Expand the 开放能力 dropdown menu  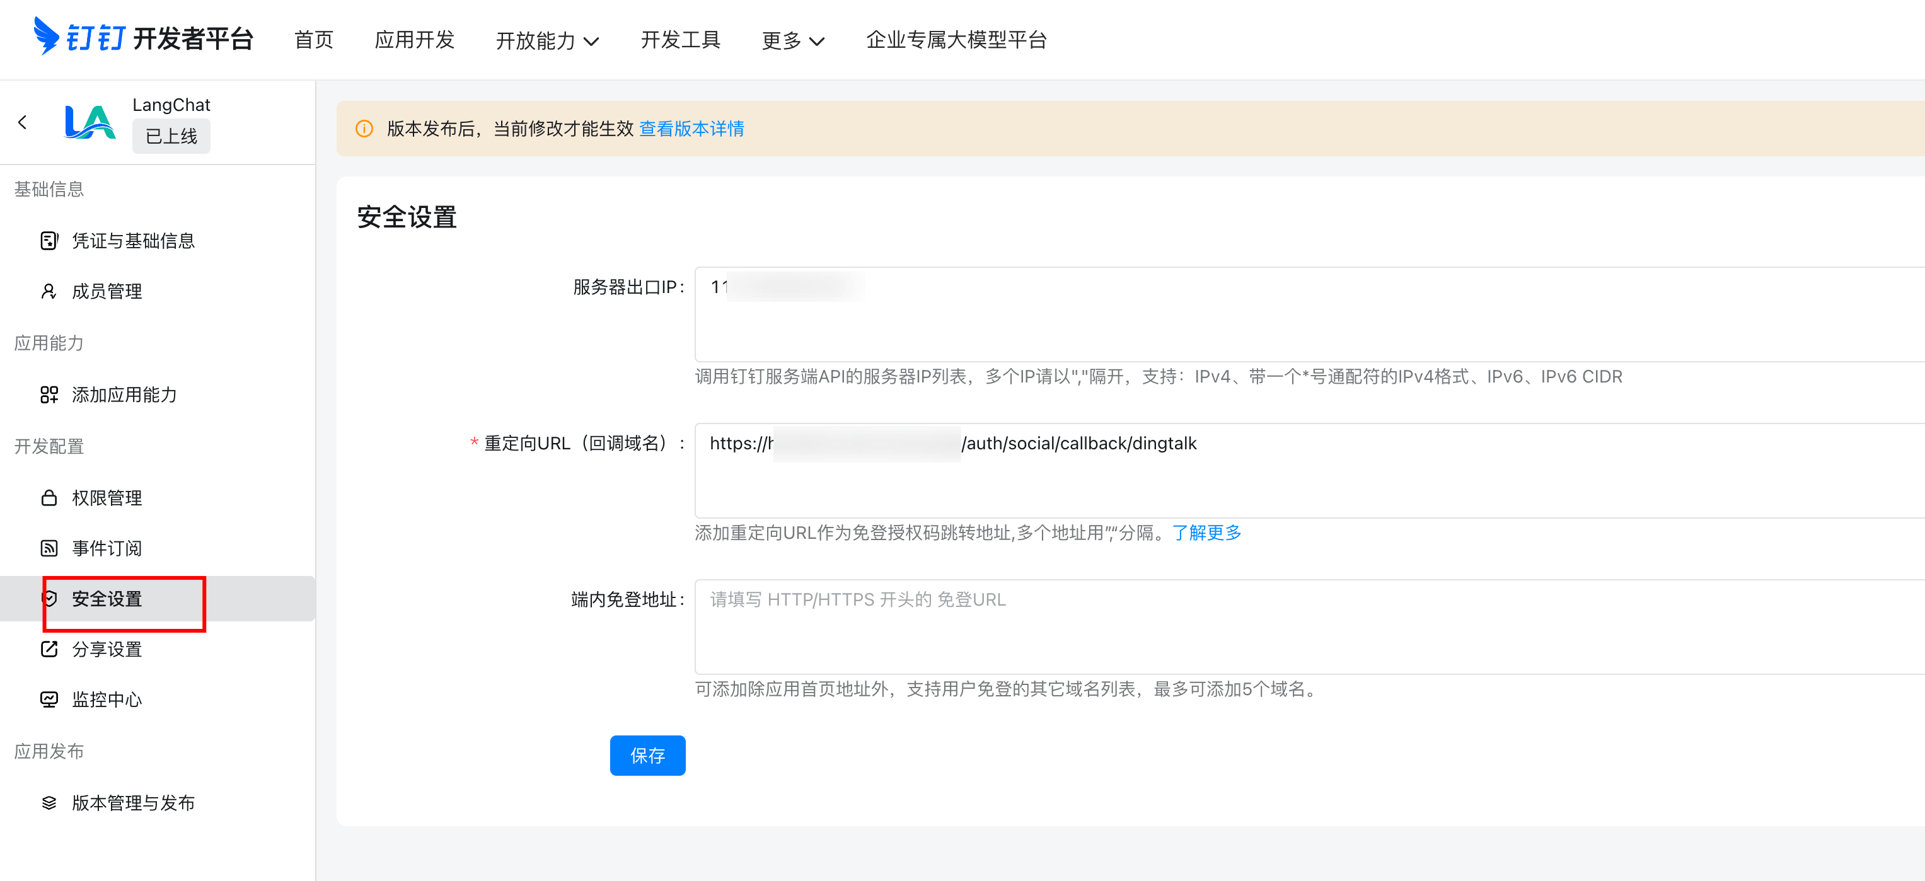click(x=547, y=40)
